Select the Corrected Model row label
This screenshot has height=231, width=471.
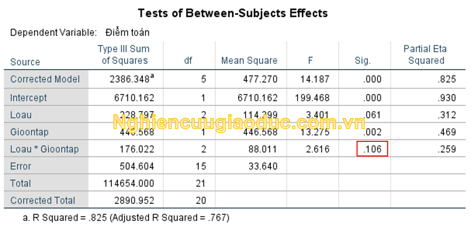click(45, 79)
